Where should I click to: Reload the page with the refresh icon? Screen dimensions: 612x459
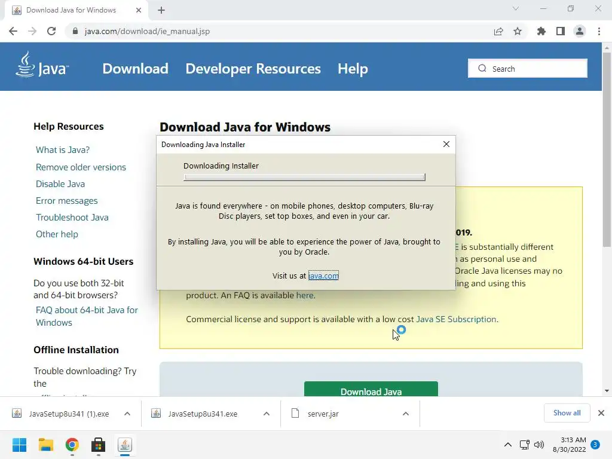(x=51, y=31)
